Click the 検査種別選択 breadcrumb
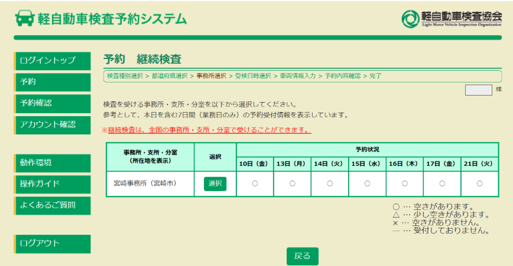 pos(125,76)
